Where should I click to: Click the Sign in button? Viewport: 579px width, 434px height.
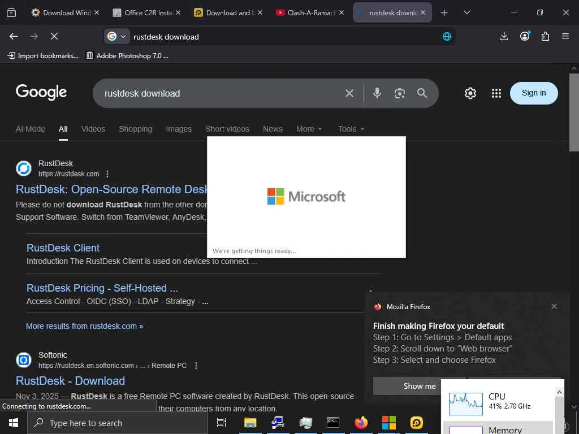534,93
